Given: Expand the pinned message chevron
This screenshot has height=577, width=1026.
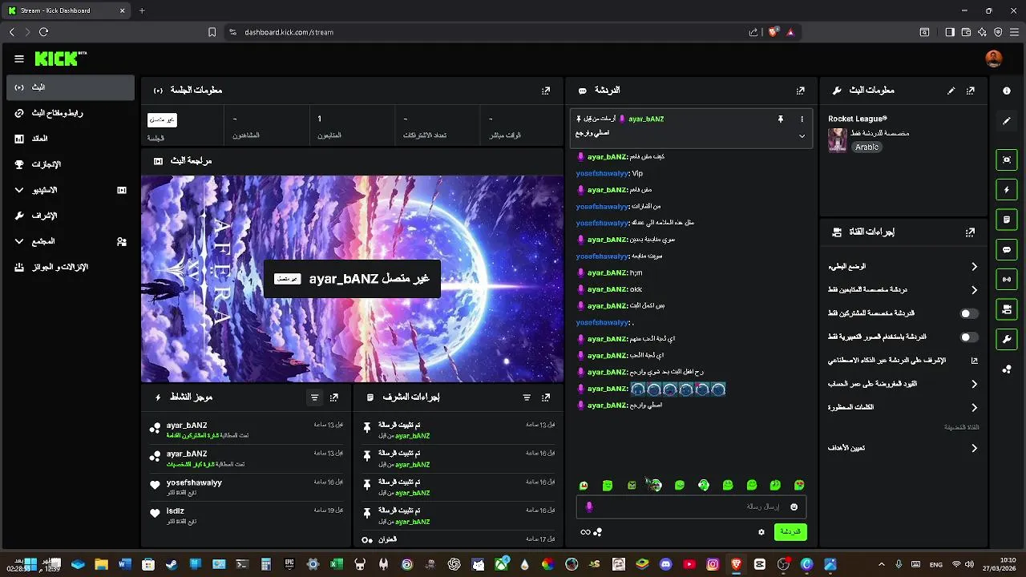Looking at the screenshot, I should [802, 136].
